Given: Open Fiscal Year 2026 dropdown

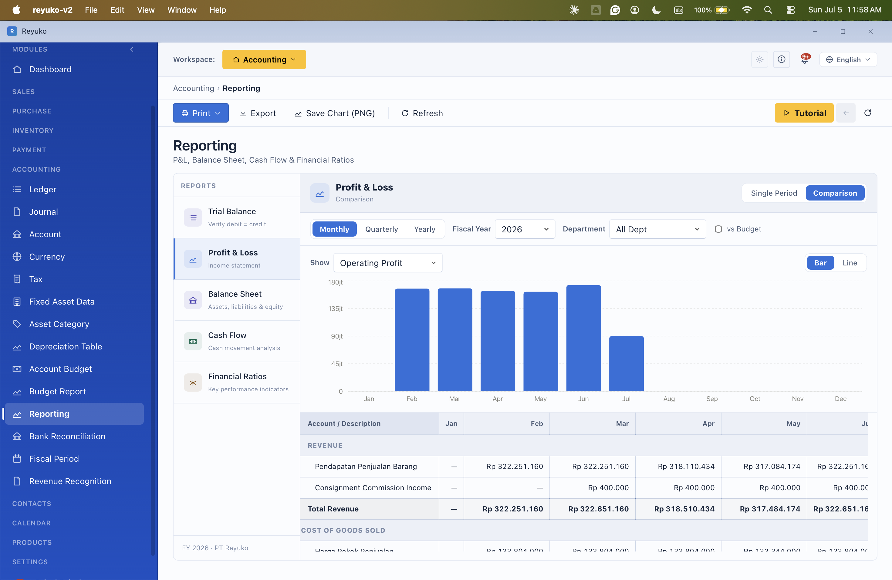Looking at the screenshot, I should [x=525, y=229].
